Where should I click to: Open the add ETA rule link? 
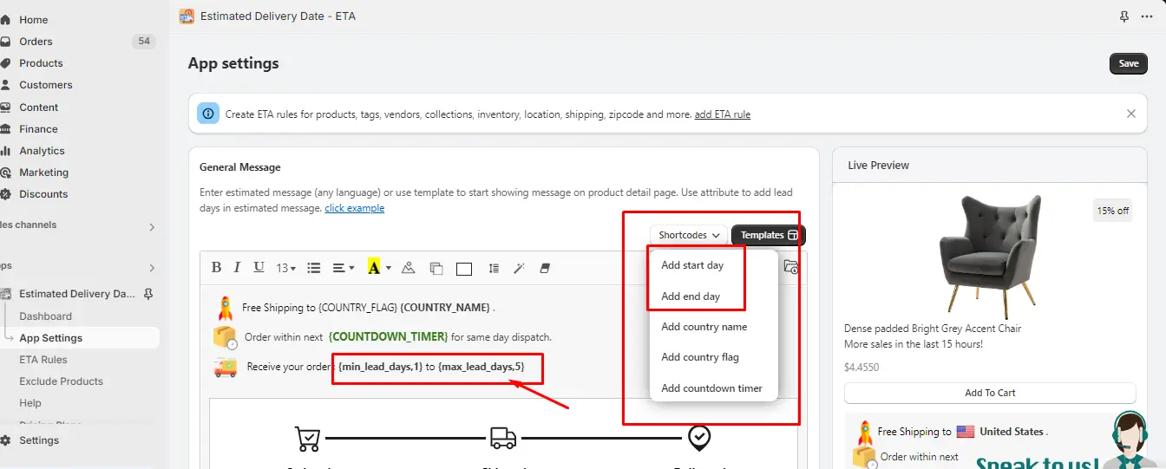[x=723, y=114]
